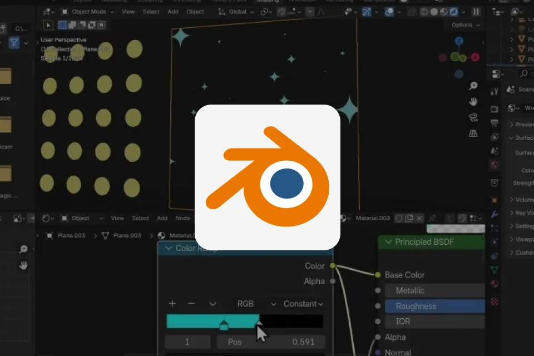534x356 pixels.
Task: Toggle snapping magnet in viewport header
Action: pos(281,12)
